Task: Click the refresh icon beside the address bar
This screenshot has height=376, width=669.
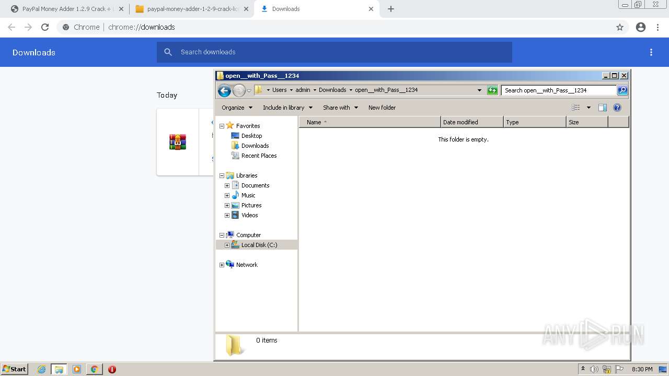Action: coord(492,90)
